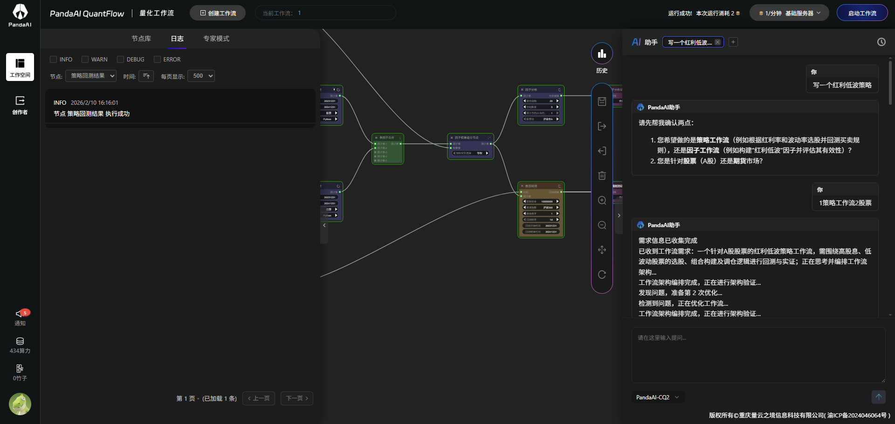Save the workflow with the floppy icon
The width and height of the screenshot is (895, 424).
click(602, 101)
